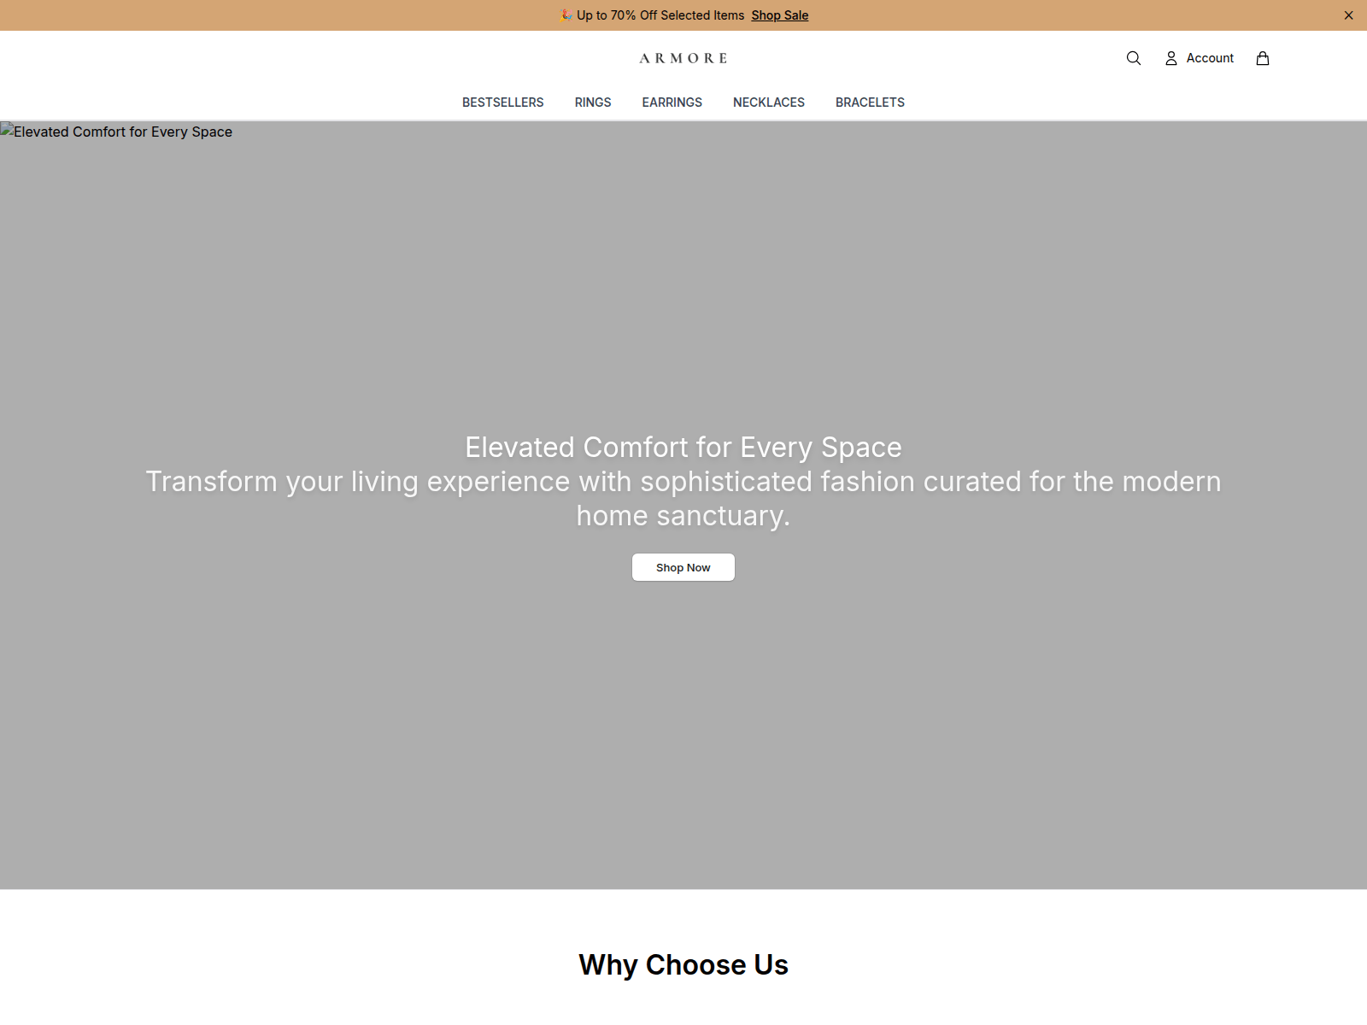1367x1025 pixels.
Task: Select the Necklaces category
Action: point(769,102)
